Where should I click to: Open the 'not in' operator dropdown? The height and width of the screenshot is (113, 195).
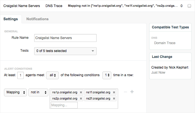[38, 92]
